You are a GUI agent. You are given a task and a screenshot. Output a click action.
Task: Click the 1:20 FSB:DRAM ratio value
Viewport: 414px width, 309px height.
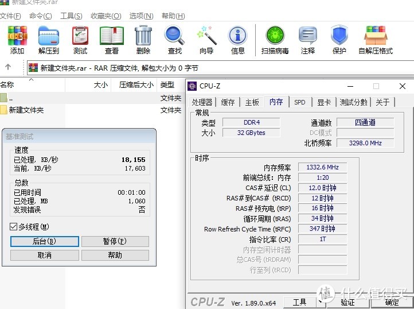[323, 177]
